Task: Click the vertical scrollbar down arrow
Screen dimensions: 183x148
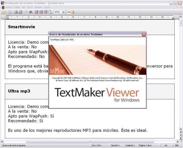Action: click(181, 129)
